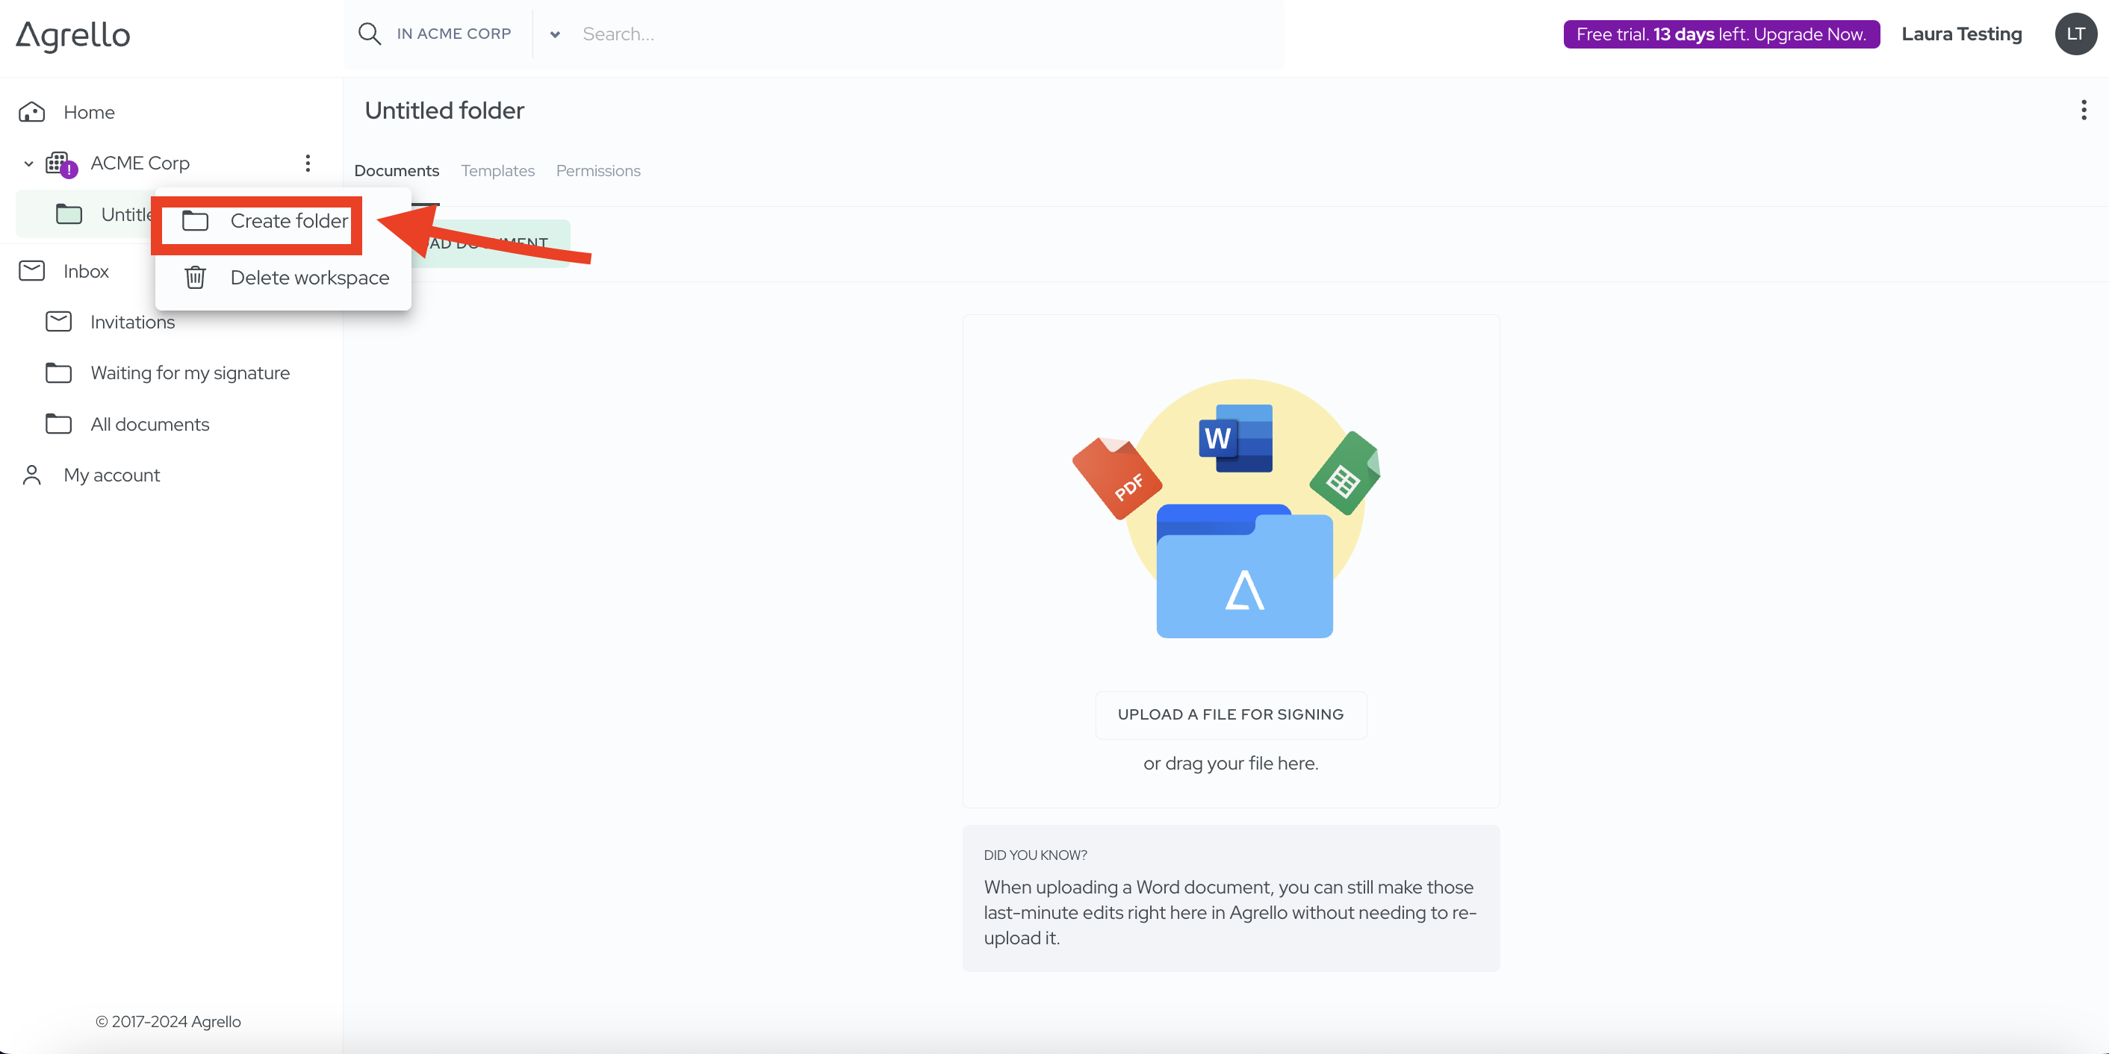Click into the Search input field
The width and height of the screenshot is (2109, 1054).
tap(901, 34)
